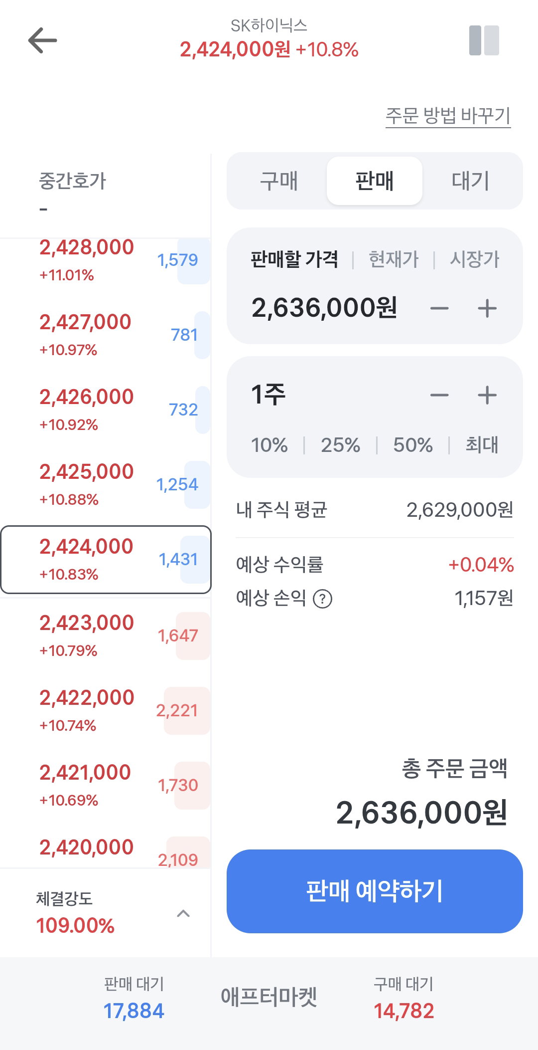This screenshot has width=538, height=1050.
Task: Select the 판매 tab
Action: 375,181
